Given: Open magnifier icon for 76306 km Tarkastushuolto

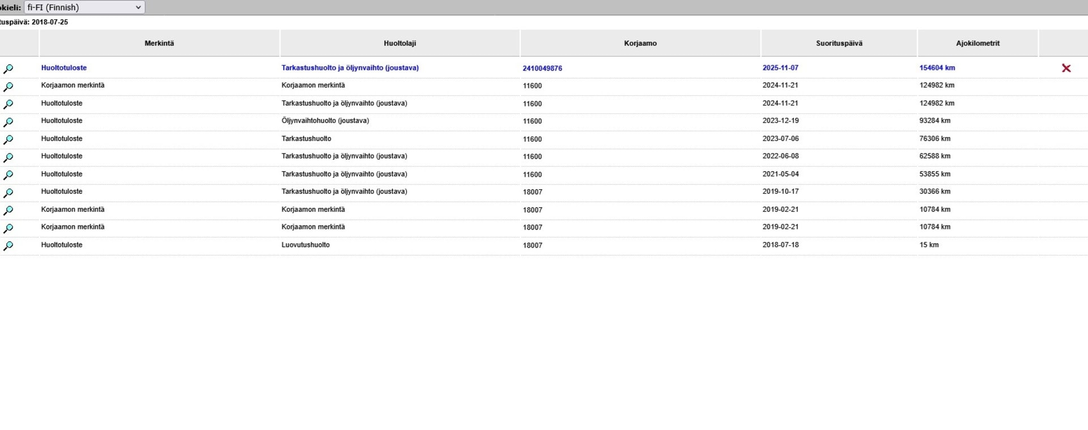Looking at the screenshot, I should click(x=8, y=139).
